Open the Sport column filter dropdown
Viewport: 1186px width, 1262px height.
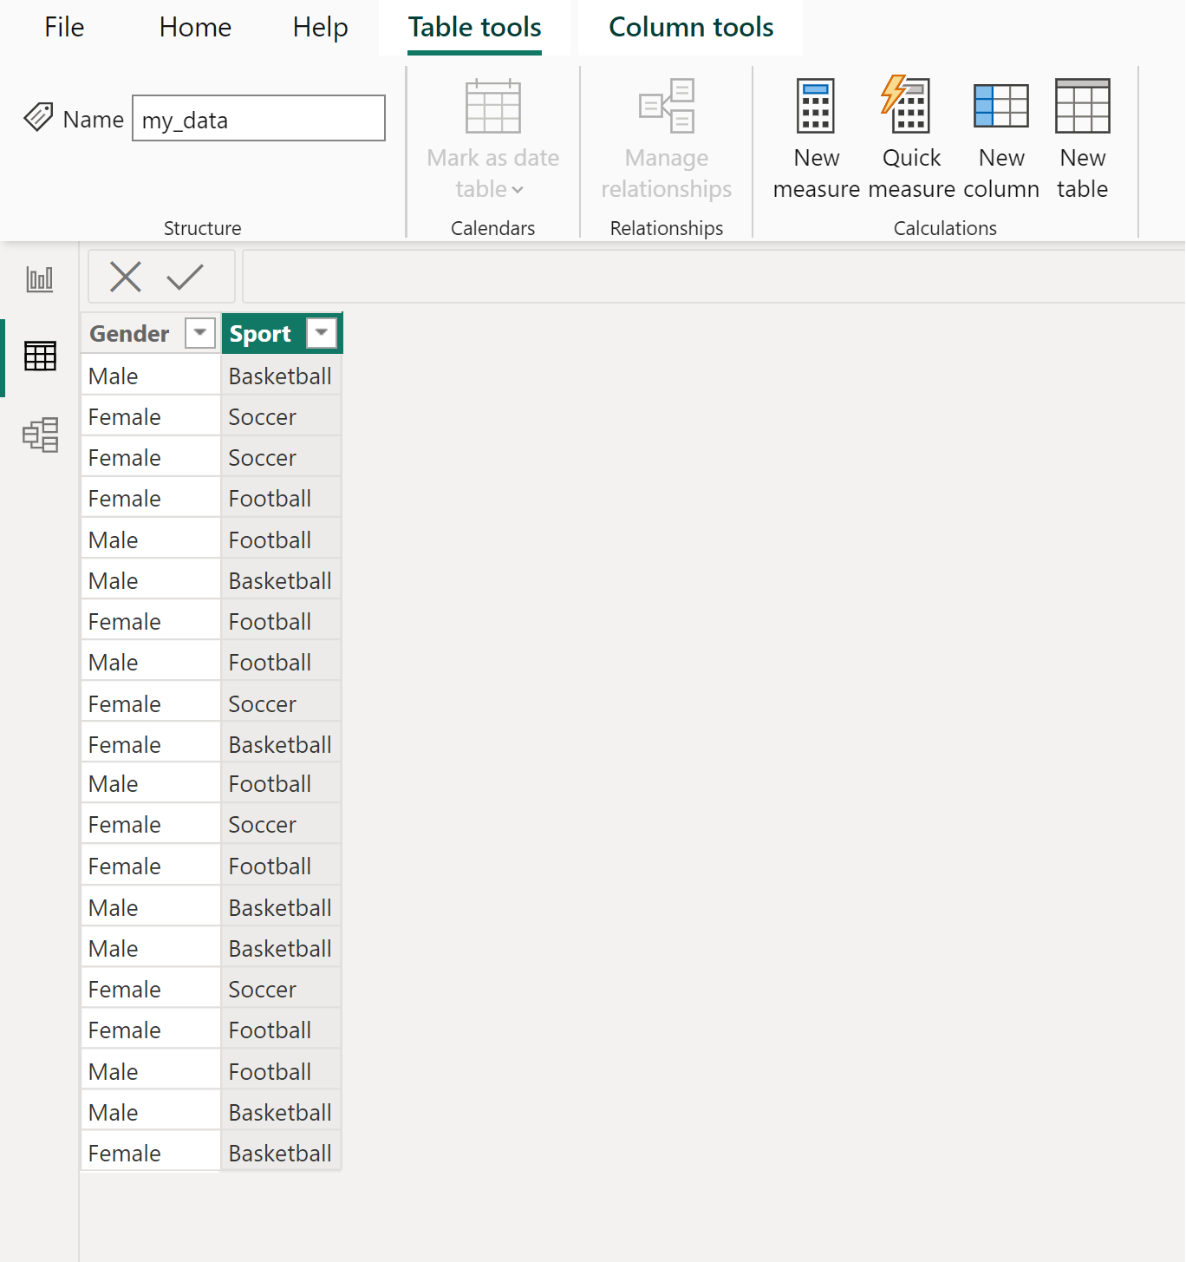(x=322, y=333)
